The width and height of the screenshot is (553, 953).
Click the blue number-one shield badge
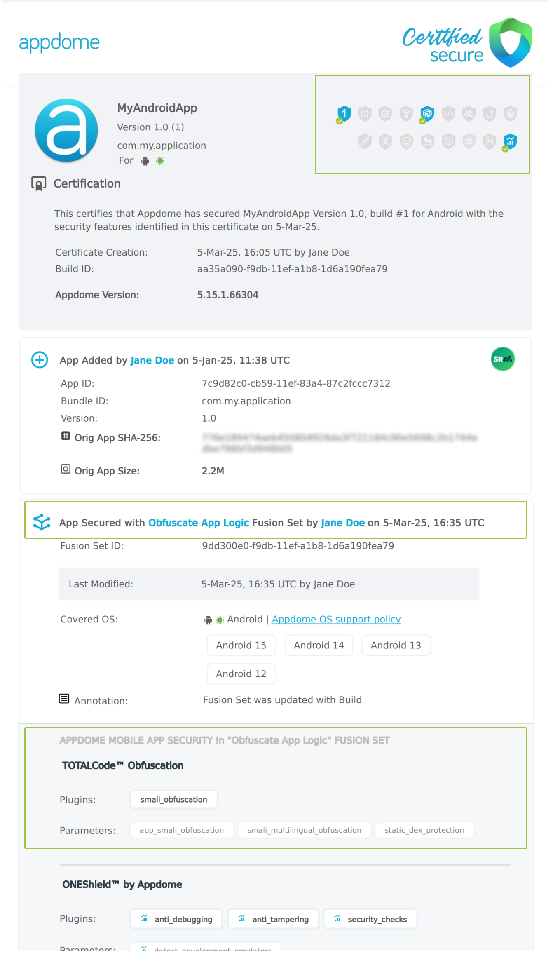(344, 113)
